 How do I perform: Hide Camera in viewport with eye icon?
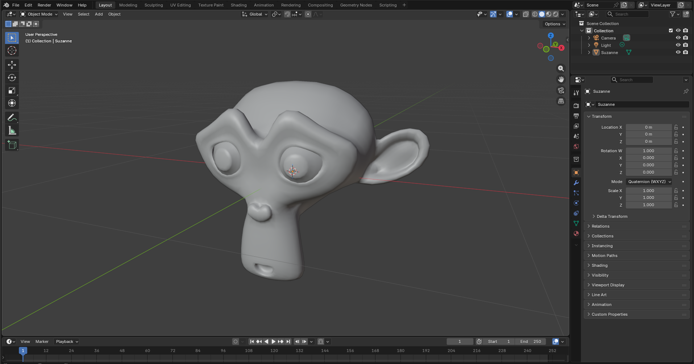click(x=678, y=38)
